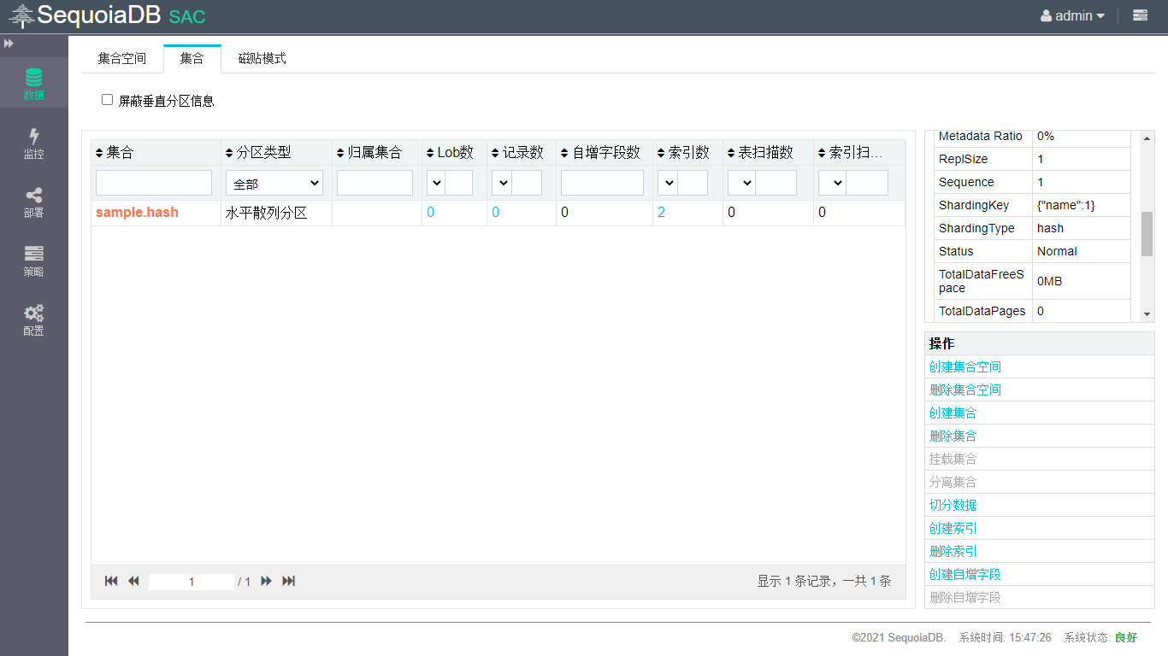Image resolution: width=1168 pixels, height=656 pixels.
Task: Open the admin user dropdown menu
Action: [1072, 15]
